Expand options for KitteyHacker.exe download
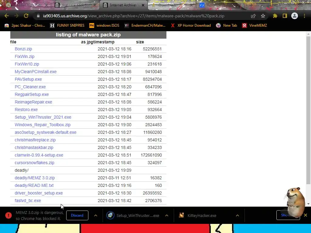Image resolution: width=311 pixels, height=233 pixels. (x=238, y=215)
